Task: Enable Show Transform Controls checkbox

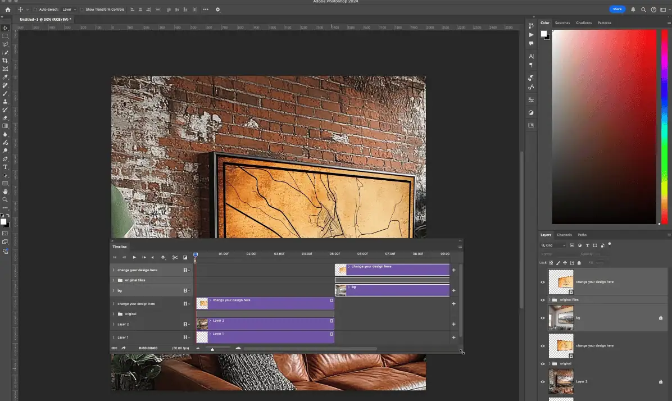Action: tap(82, 10)
